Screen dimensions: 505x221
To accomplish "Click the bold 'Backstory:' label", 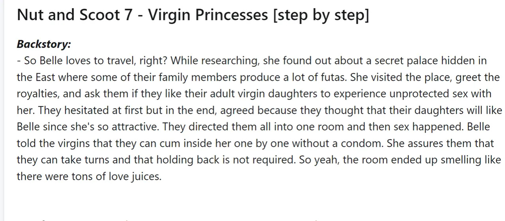I will click(44, 44).
